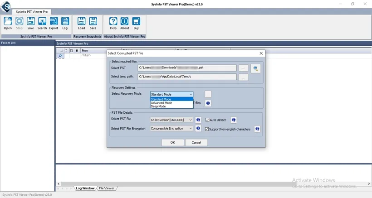
Task: Choose Advanced Mode from the list
Action: 172,103
